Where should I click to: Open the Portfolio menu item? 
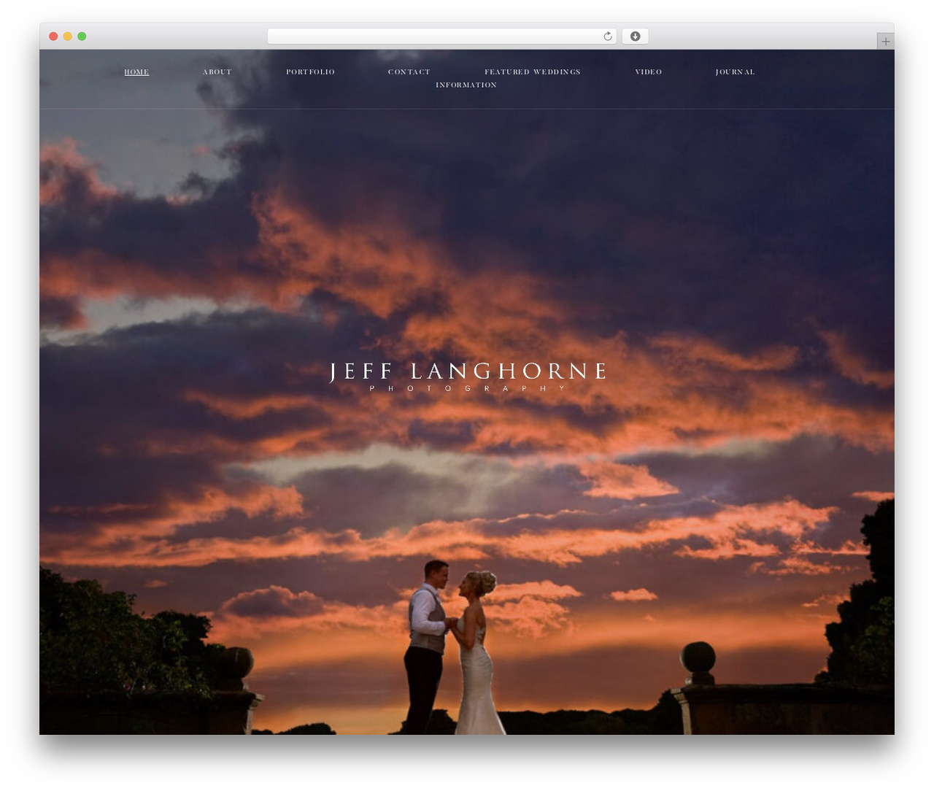click(310, 72)
